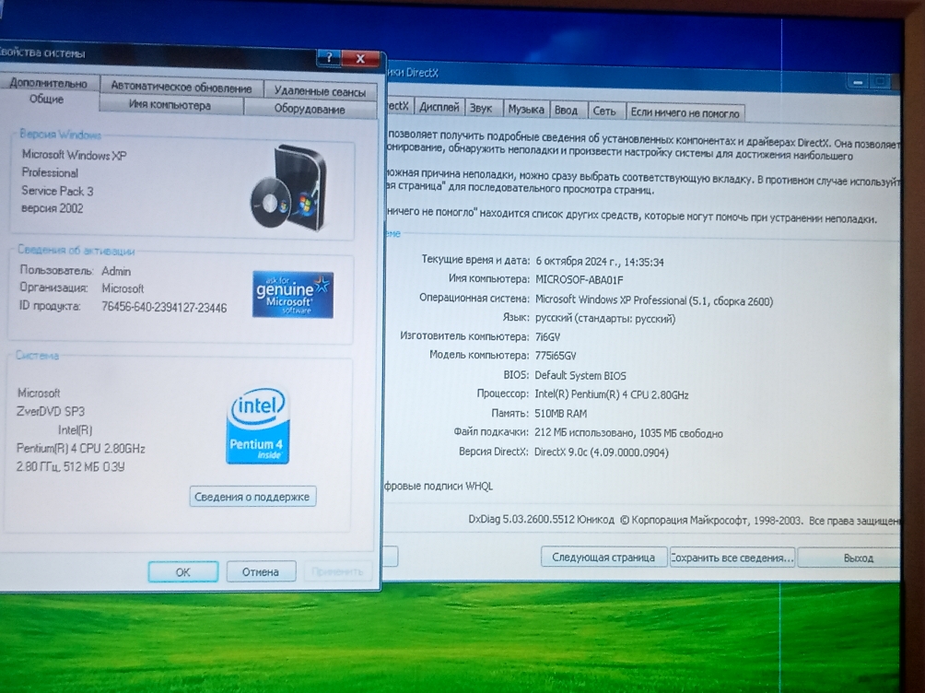Click the 'Service Pack 3' text
The image size is (925, 693).
tap(57, 191)
